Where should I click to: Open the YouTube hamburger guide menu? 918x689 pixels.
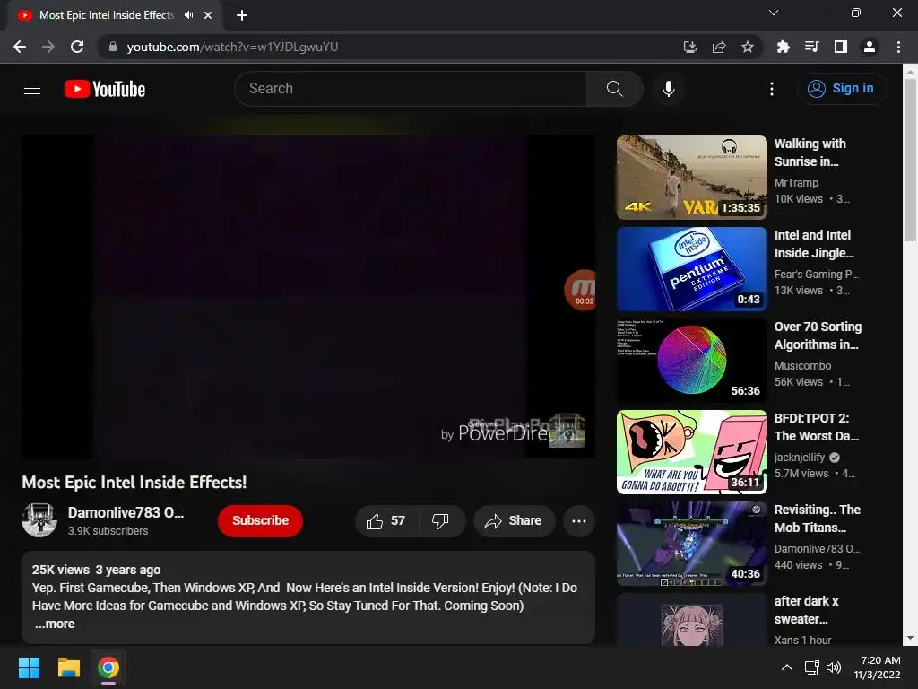pyautogui.click(x=32, y=89)
